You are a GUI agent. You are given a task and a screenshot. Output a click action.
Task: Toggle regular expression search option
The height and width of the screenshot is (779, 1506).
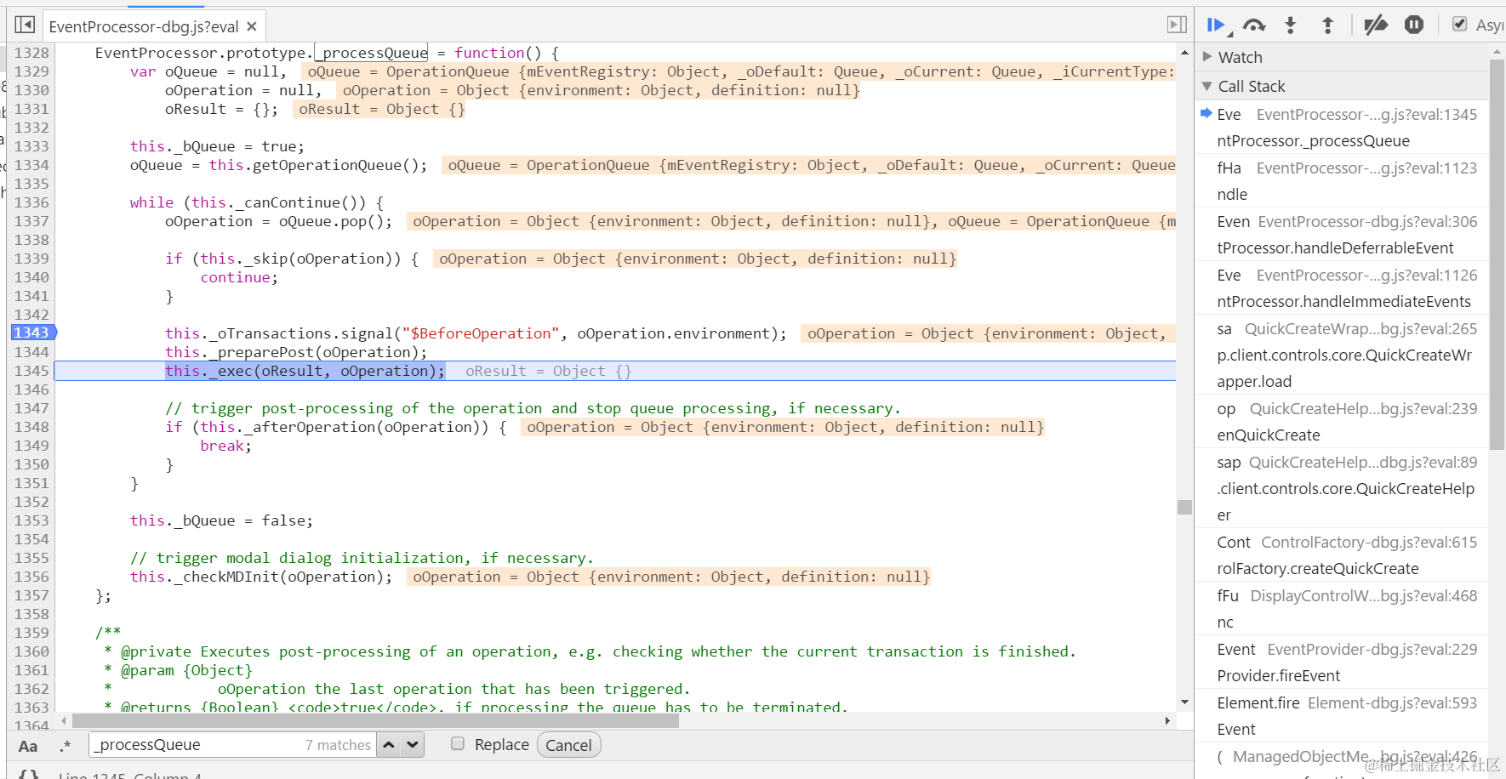tap(66, 746)
